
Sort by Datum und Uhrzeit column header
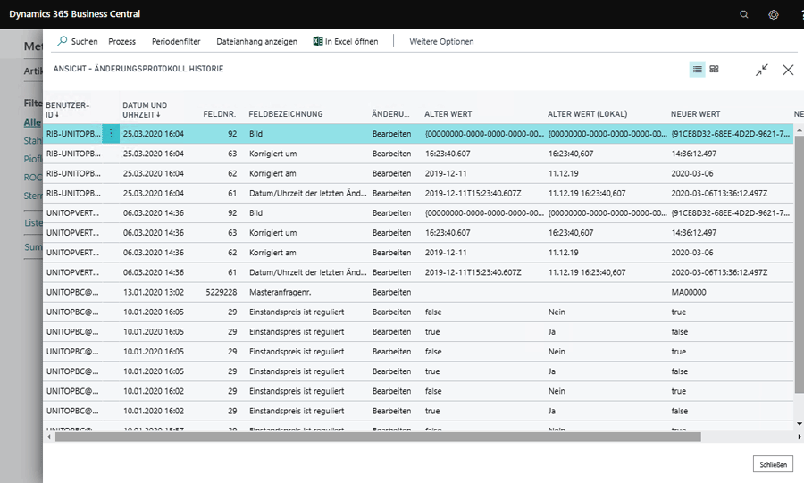click(145, 110)
